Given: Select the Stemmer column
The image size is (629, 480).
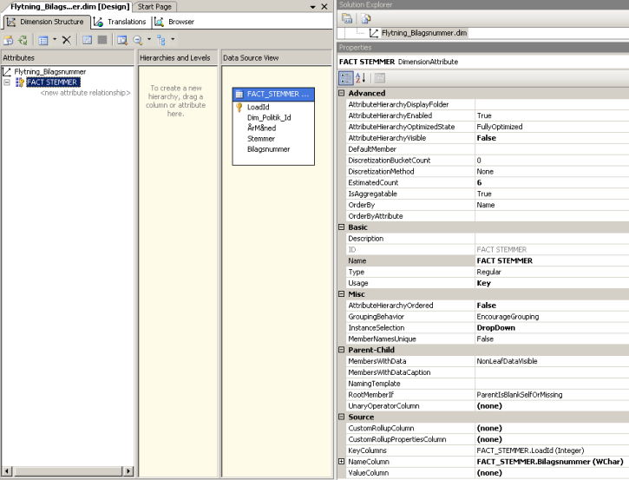Looking at the screenshot, I should click(261, 139).
